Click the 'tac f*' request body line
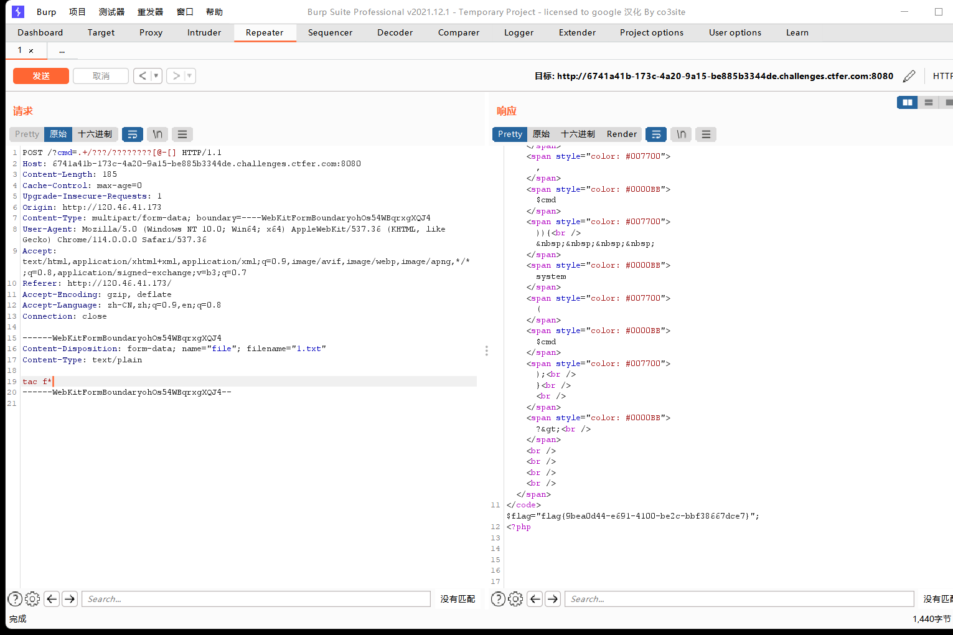 [249, 382]
